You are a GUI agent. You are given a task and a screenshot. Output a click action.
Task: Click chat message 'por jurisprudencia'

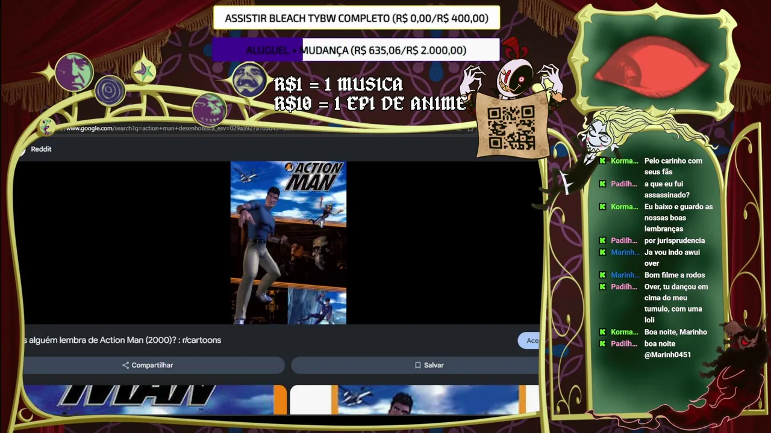(x=675, y=241)
